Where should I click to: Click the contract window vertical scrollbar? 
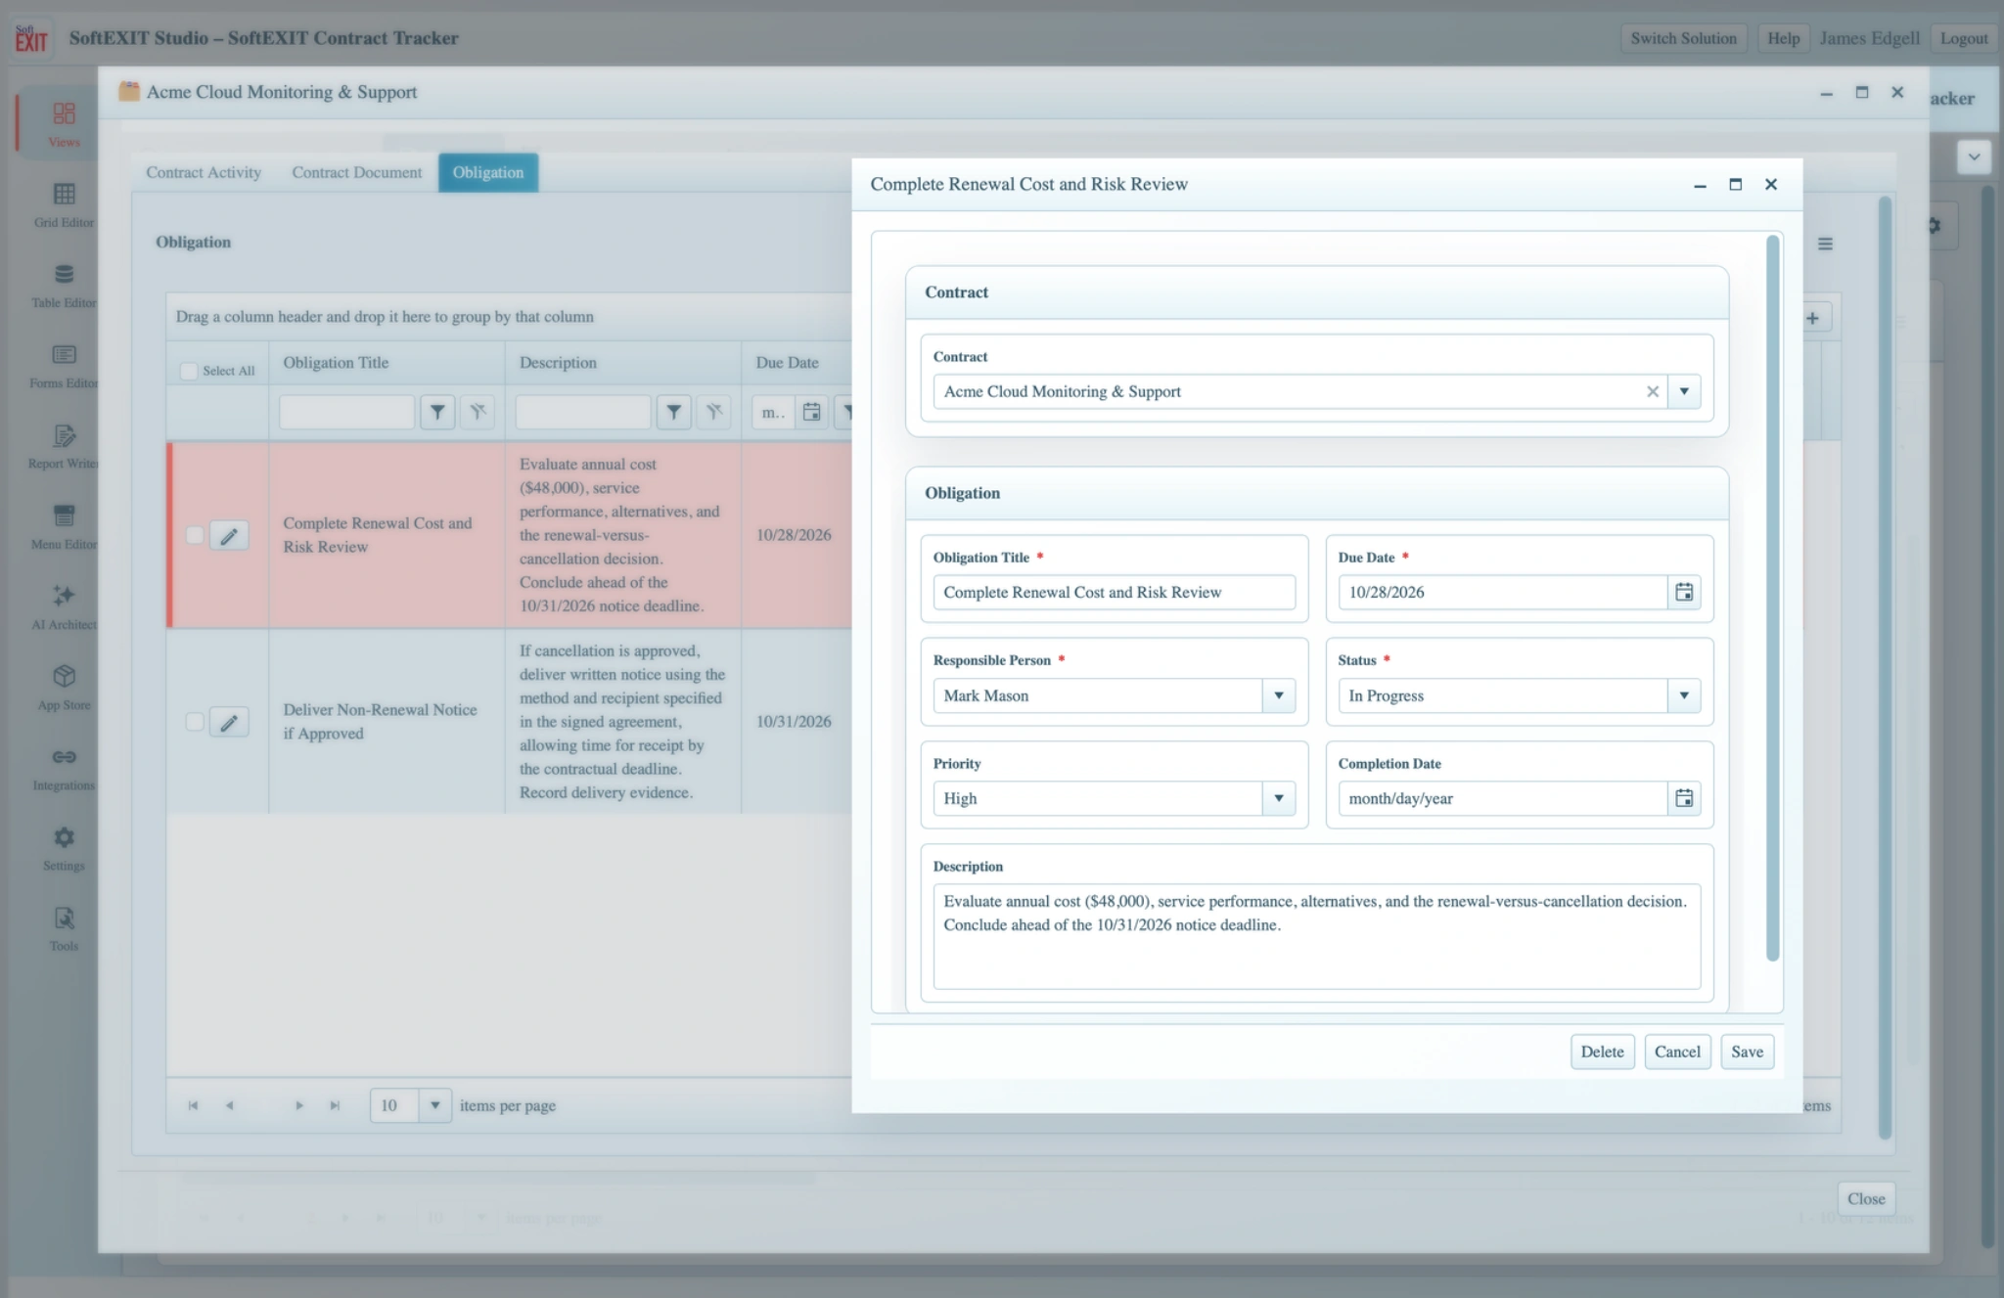[x=1885, y=668]
